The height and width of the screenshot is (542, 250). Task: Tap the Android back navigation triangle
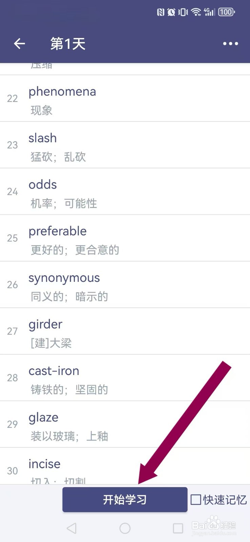[71, 528]
